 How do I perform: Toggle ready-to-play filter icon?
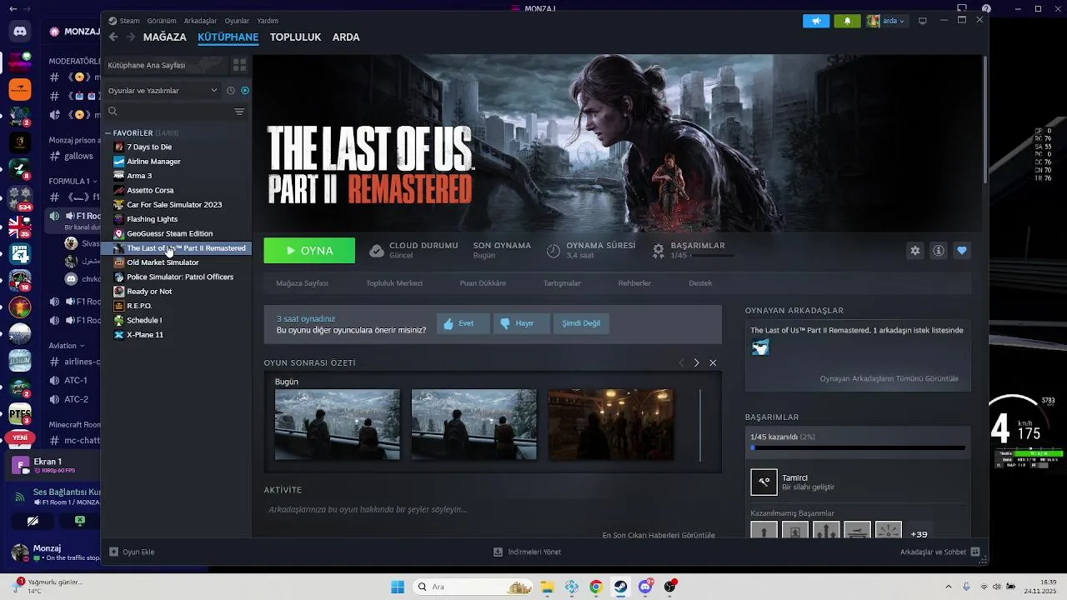244,91
